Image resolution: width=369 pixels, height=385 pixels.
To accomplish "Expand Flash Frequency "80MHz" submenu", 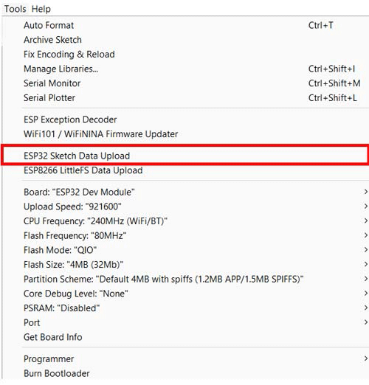I will [x=185, y=235].
